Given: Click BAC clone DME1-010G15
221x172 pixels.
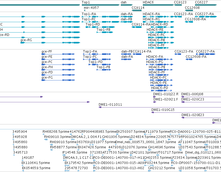Looking at the screenshot, I should [x=186, y=112].
